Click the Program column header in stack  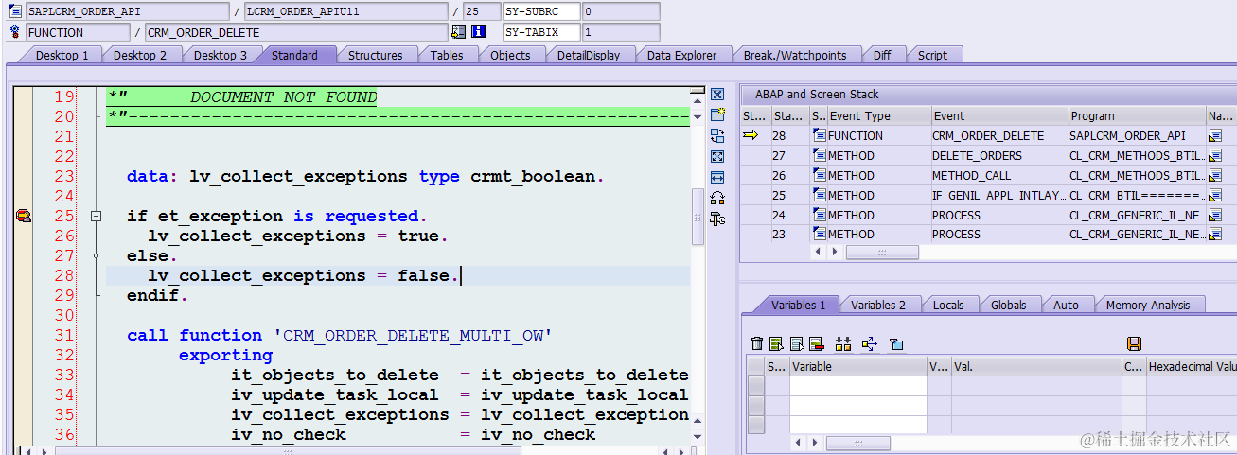[x=1136, y=115]
